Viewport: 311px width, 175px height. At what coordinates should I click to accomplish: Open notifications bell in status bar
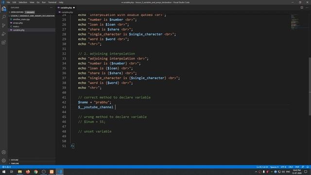pos(308,167)
